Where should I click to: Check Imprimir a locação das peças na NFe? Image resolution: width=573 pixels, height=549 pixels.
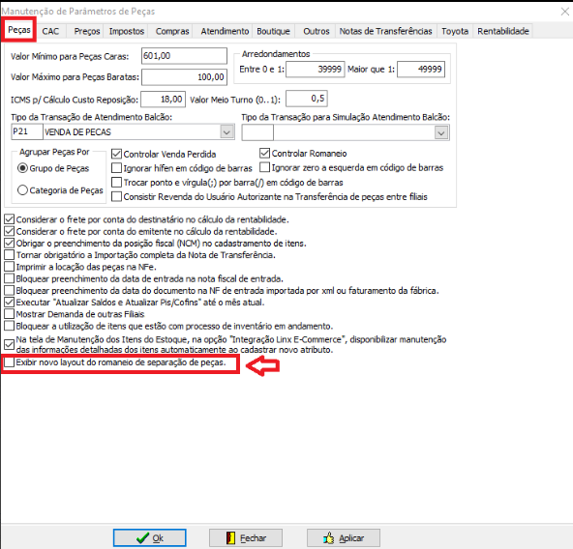click(x=9, y=267)
